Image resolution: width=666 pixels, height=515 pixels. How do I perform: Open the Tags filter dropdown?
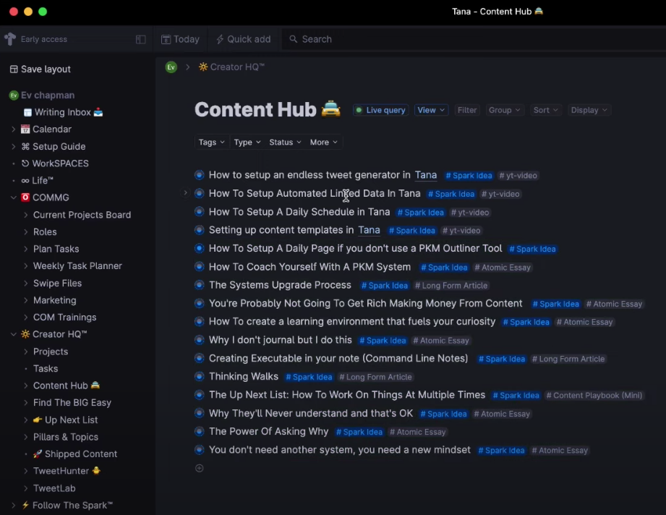[x=212, y=142]
